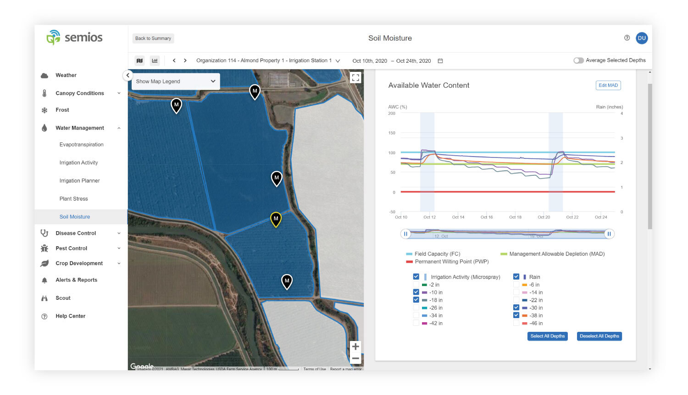The height and width of the screenshot is (395, 688).
Task: Check the -6 in depth checkbox
Action: point(516,285)
